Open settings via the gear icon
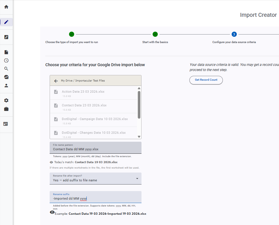 (6, 100)
